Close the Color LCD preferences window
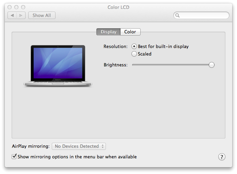Viewport: 237px width, 174px height. click(x=10, y=7)
